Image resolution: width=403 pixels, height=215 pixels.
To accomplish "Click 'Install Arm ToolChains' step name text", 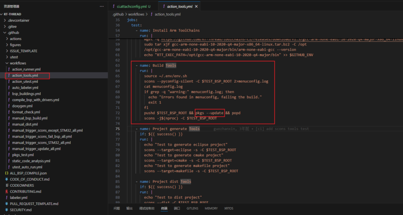I will pyautogui.click(x=176, y=30).
